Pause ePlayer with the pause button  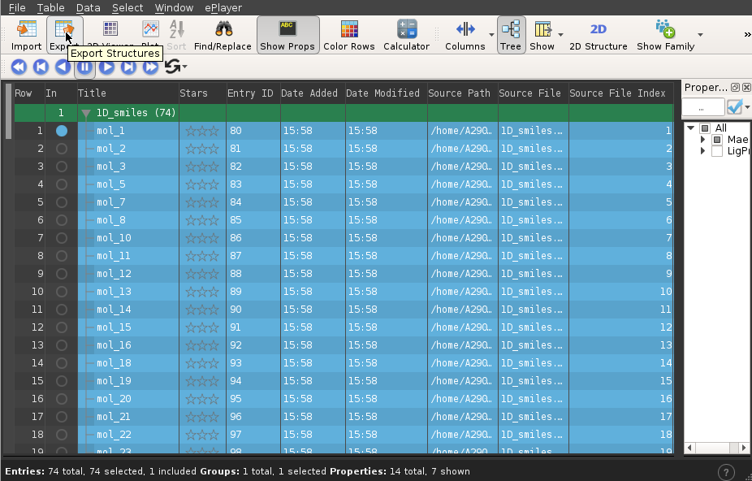(85, 67)
